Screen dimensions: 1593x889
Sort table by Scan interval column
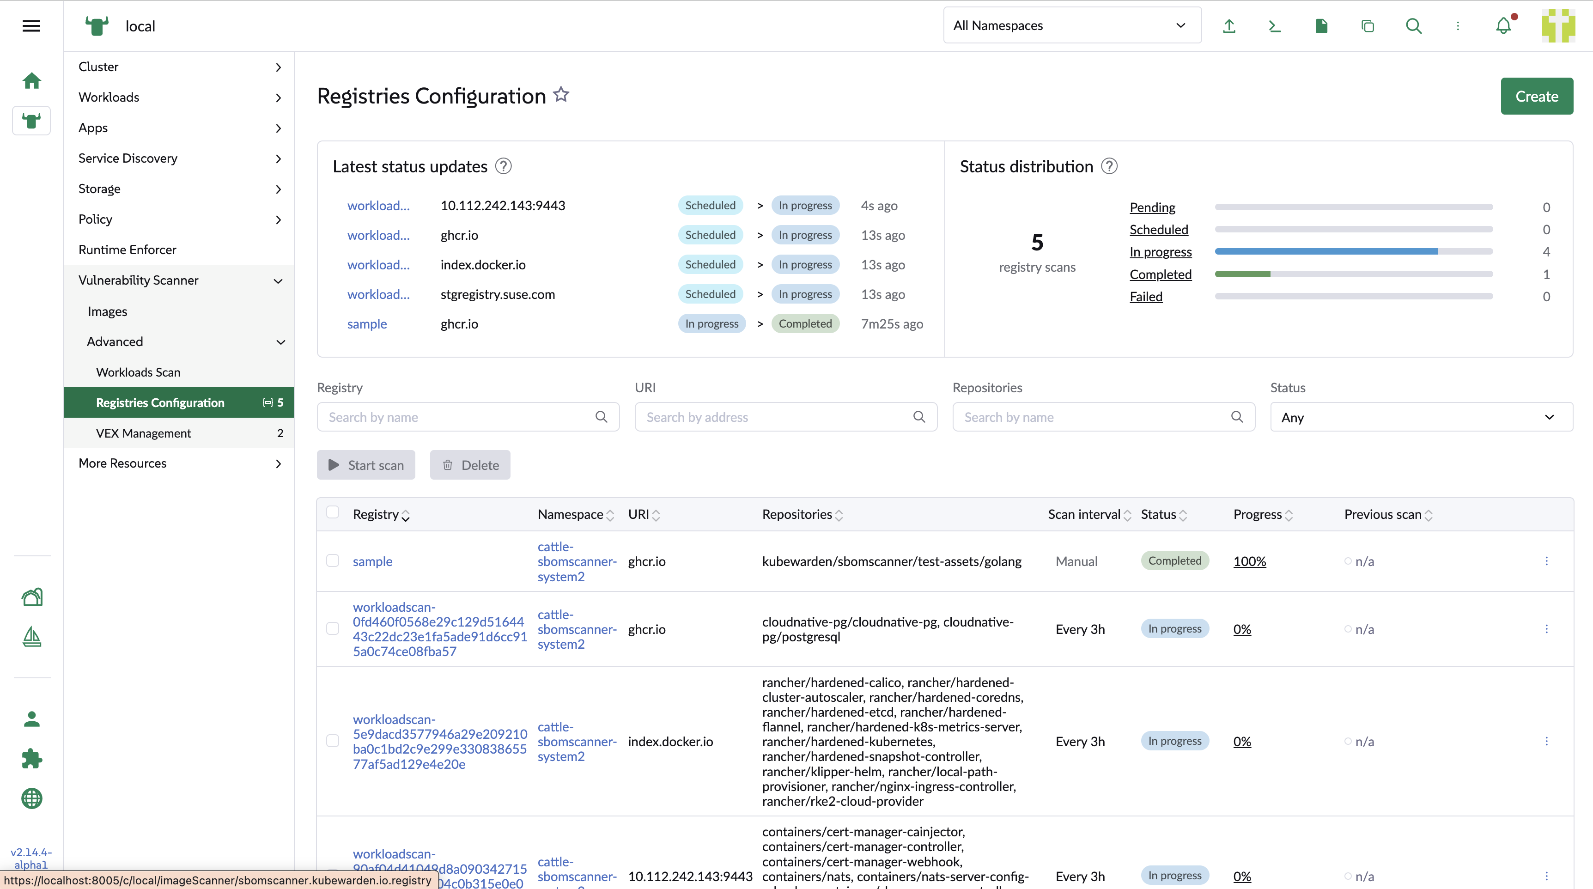coord(1089,515)
